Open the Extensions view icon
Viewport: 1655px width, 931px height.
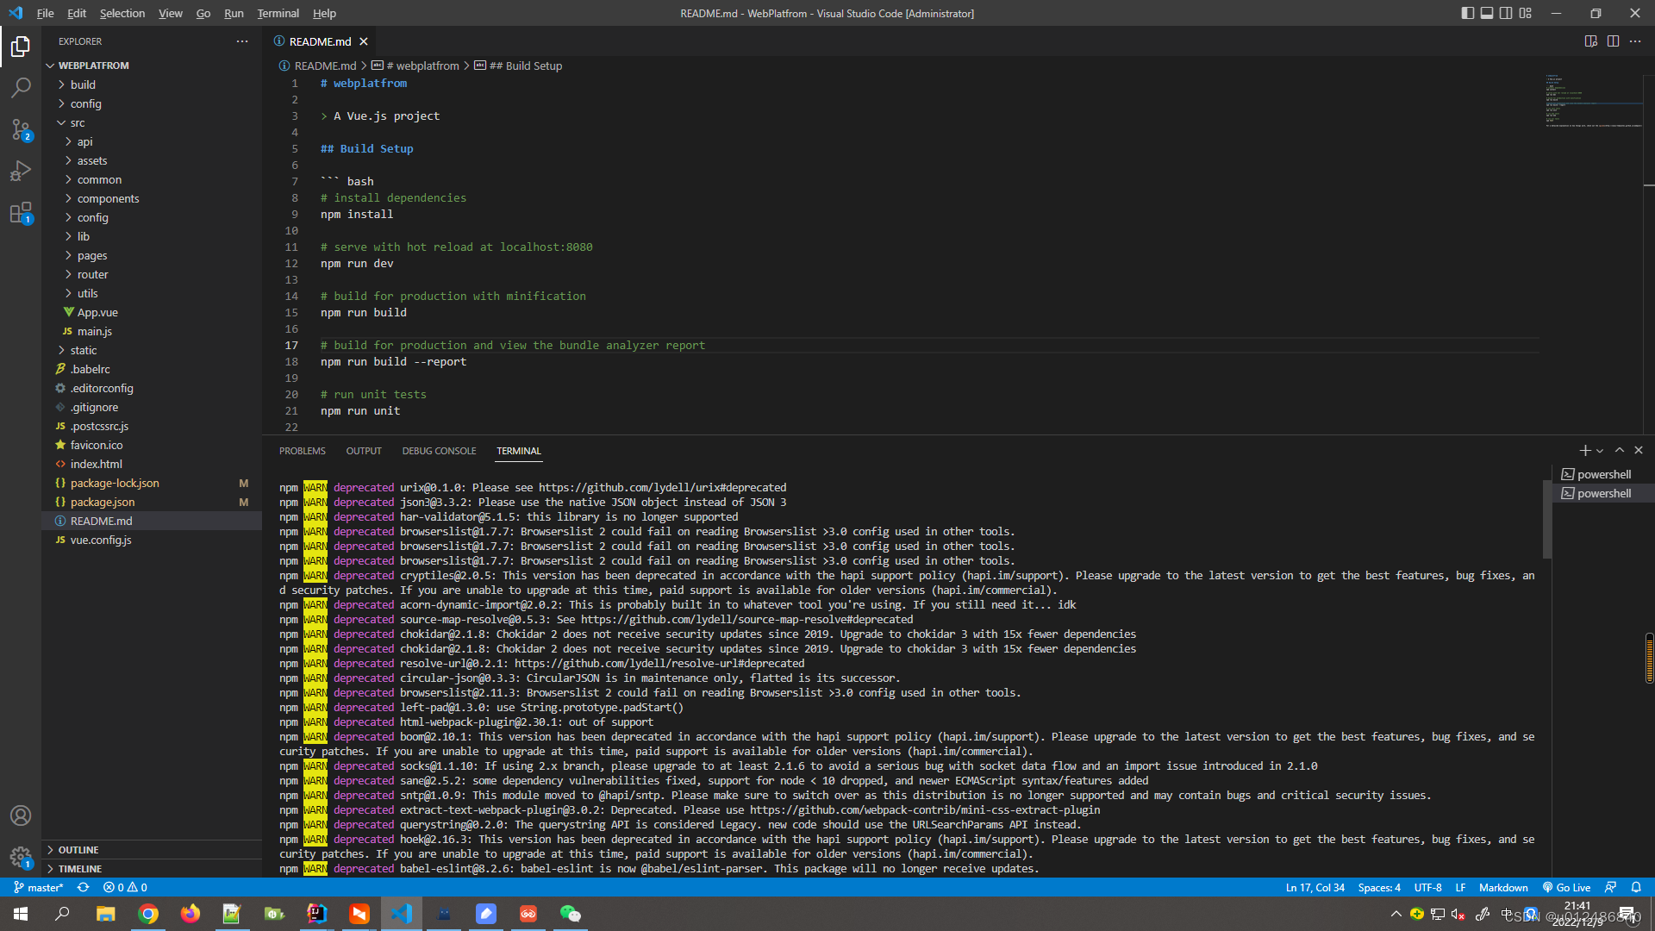point(21,212)
